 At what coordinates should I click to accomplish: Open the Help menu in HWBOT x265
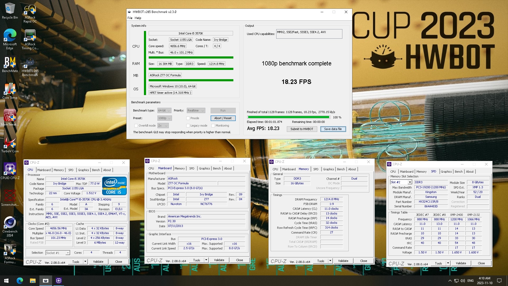tap(138, 18)
